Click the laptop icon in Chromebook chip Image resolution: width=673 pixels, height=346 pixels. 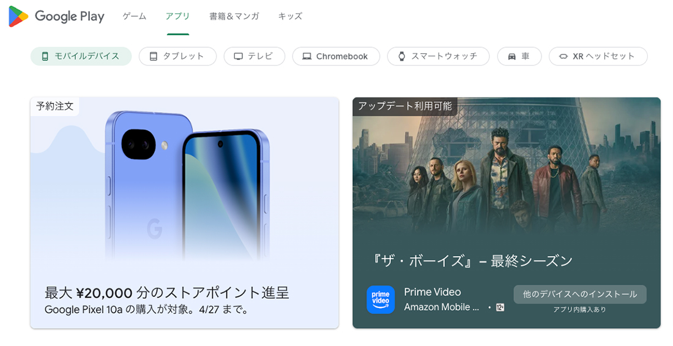tap(307, 56)
